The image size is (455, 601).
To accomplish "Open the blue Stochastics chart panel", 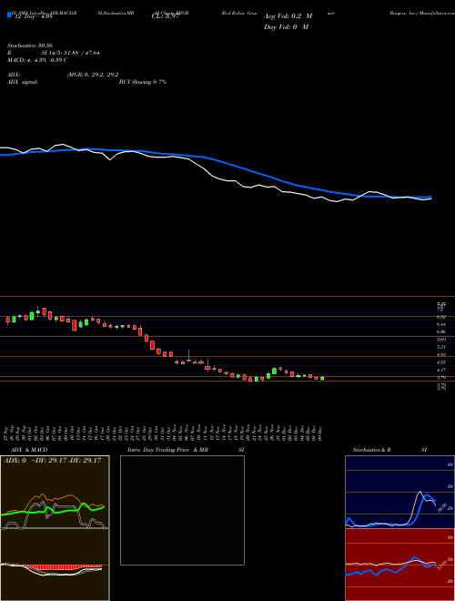I will pyautogui.click(x=399, y=492).
